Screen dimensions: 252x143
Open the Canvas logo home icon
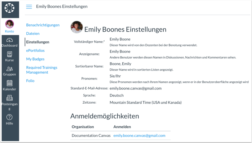[9, 8]
